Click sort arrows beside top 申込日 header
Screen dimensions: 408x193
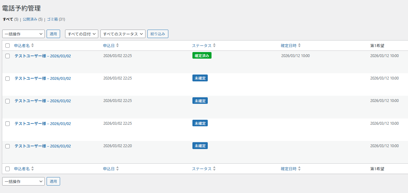pos(117,46)
